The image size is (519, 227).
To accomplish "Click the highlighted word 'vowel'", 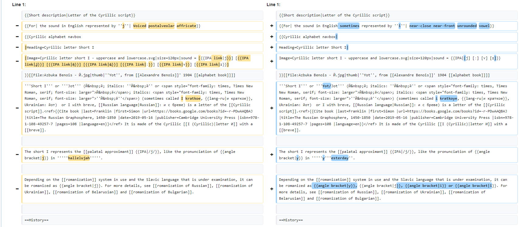I will pyautogui.click(x=484, y=26).
